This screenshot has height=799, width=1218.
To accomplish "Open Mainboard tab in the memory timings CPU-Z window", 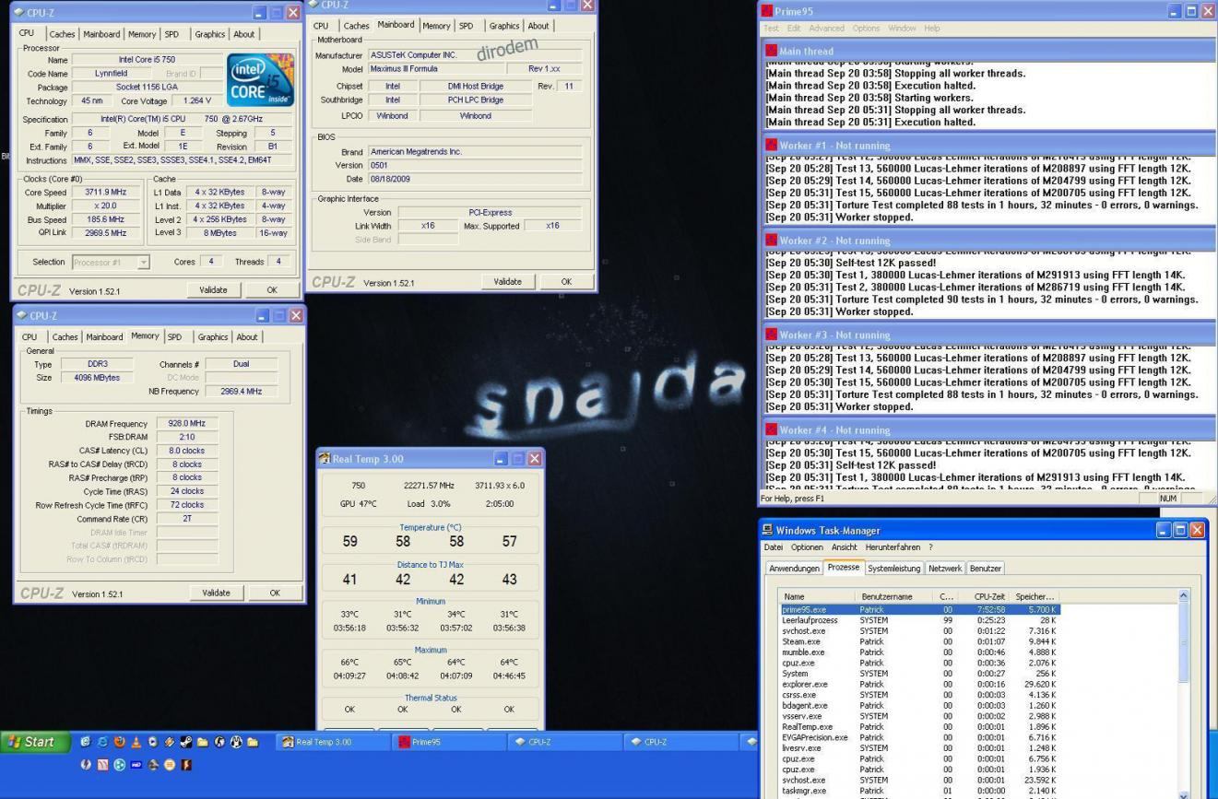I will 104,337.
